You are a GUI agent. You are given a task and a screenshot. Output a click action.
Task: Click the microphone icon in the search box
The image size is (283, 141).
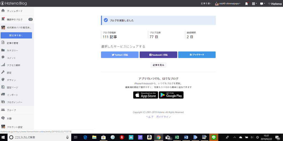67,137
